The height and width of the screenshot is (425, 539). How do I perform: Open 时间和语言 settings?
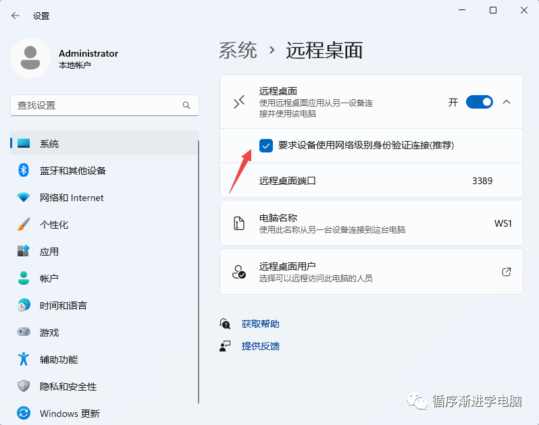(105, 305)
